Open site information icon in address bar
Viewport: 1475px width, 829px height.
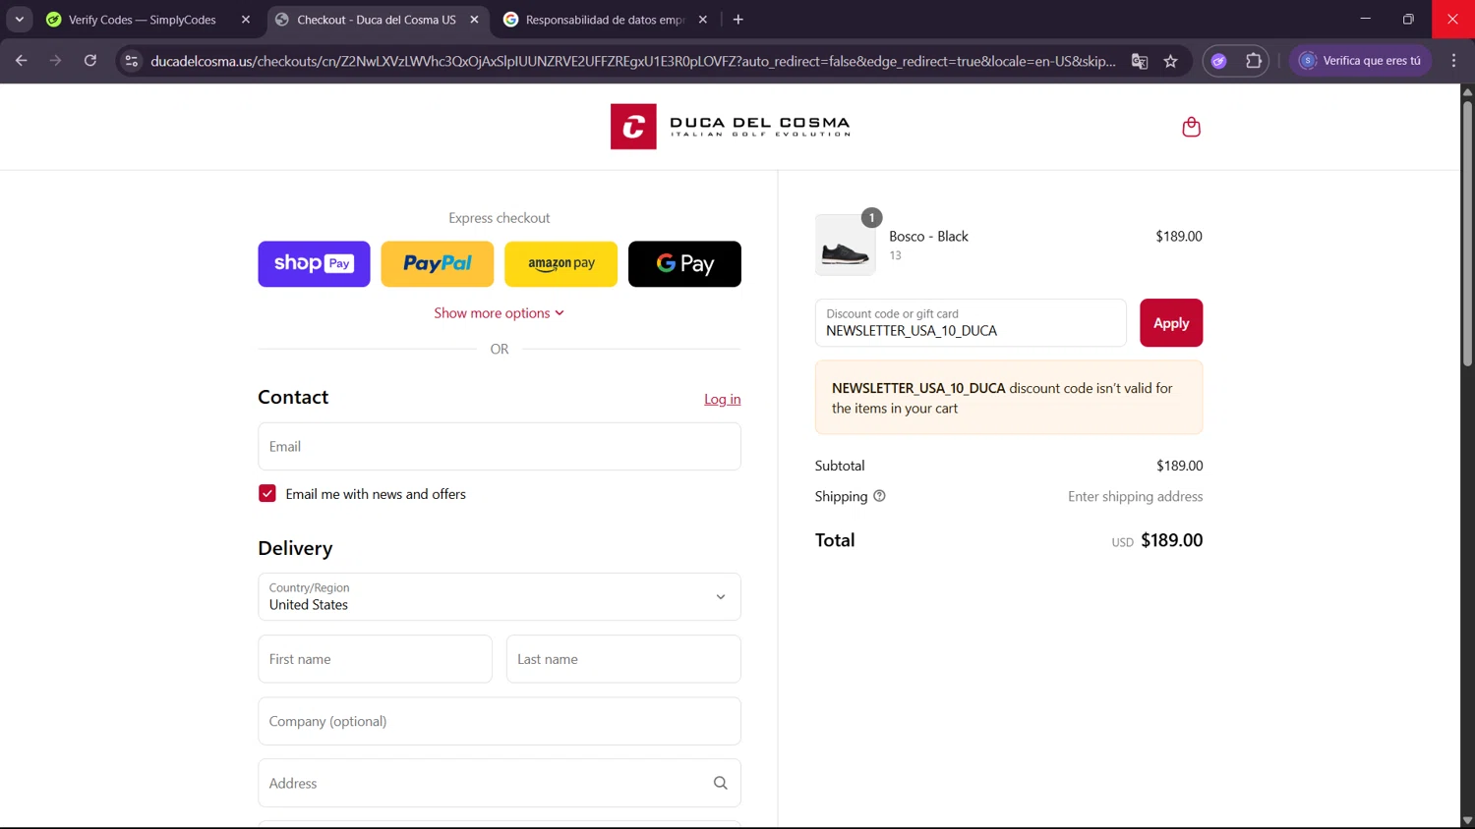(x=131, y=61)
